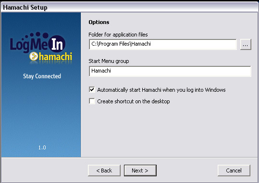Click the 1.0 version label
The height and width of the screenshot is (183, 259).
click(x=42, y=147)
